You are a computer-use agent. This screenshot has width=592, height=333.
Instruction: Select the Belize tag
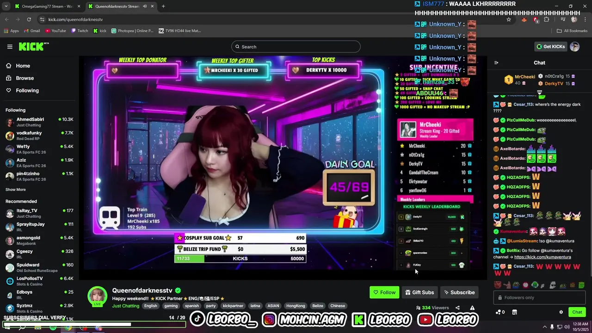(x=318, y=306)
